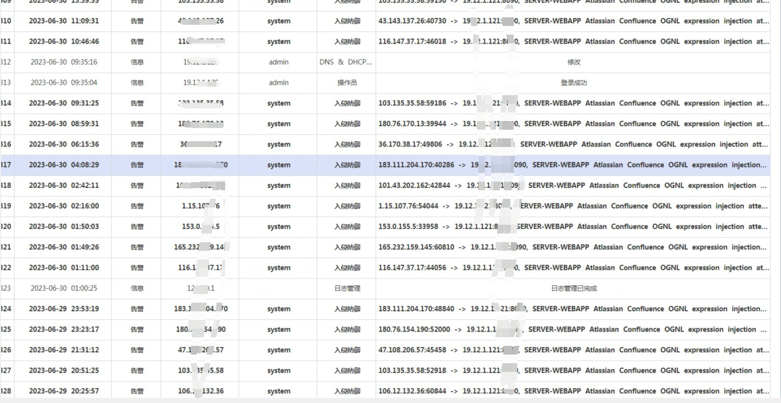Select the 日志管理已完成 log message
Screen dimensions: 781x403
coord(573,288)
